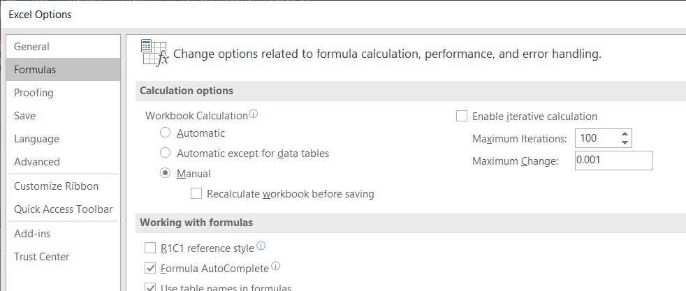This screenshot has height=291, width=686.
Task: Select the Manual calculation option
Action: (166, 173)
